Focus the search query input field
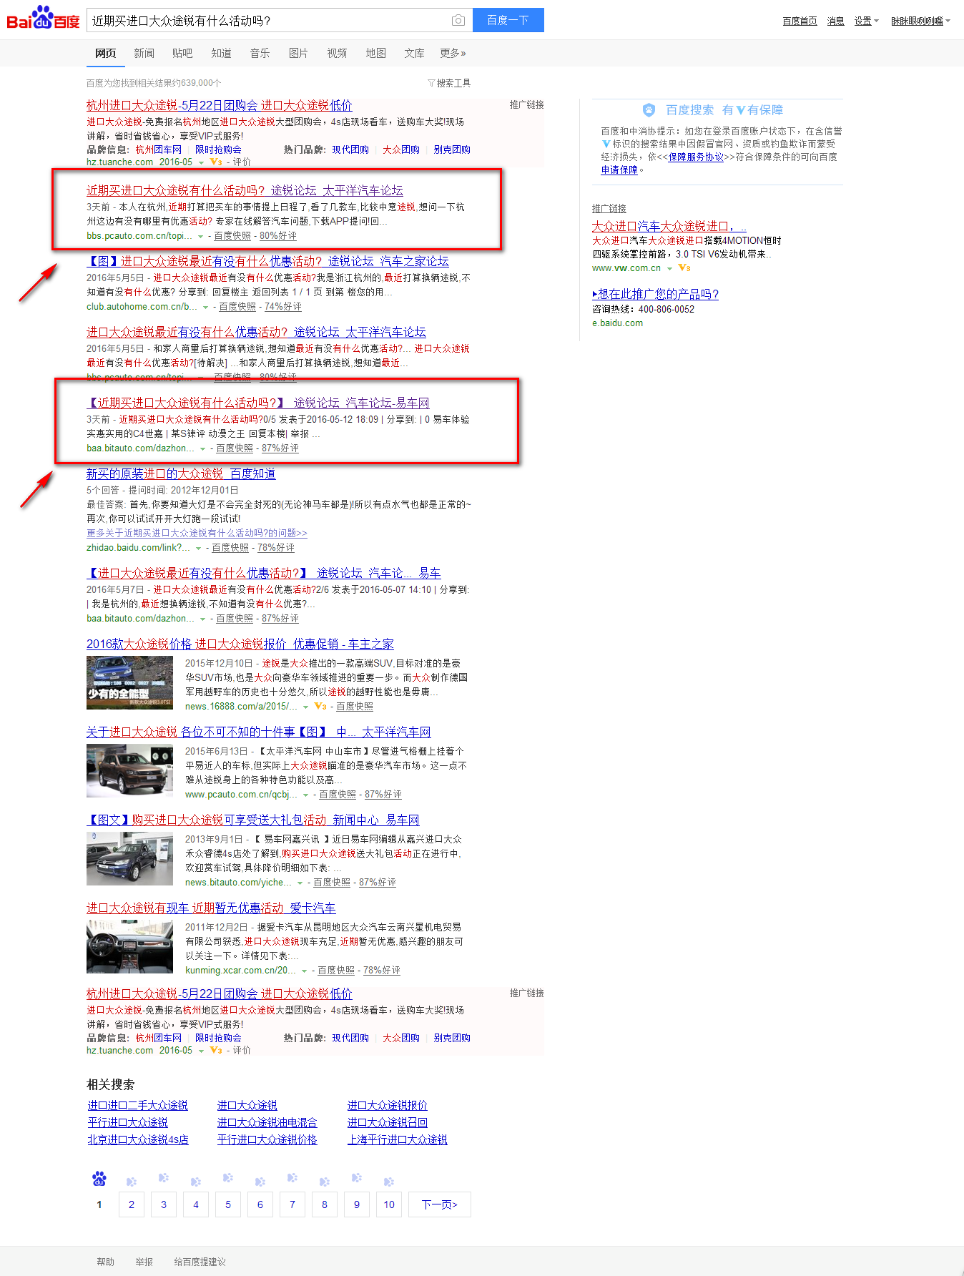 coord(268,21)
